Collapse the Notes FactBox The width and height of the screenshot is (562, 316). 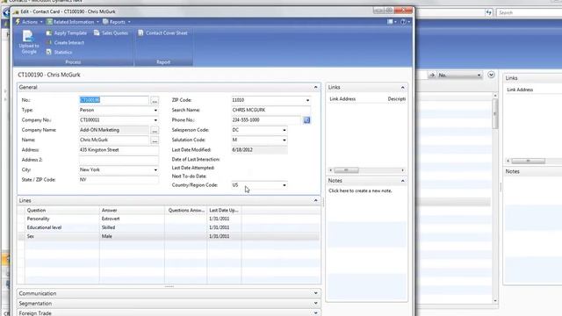pyautogui.click(x=402, y=181)
